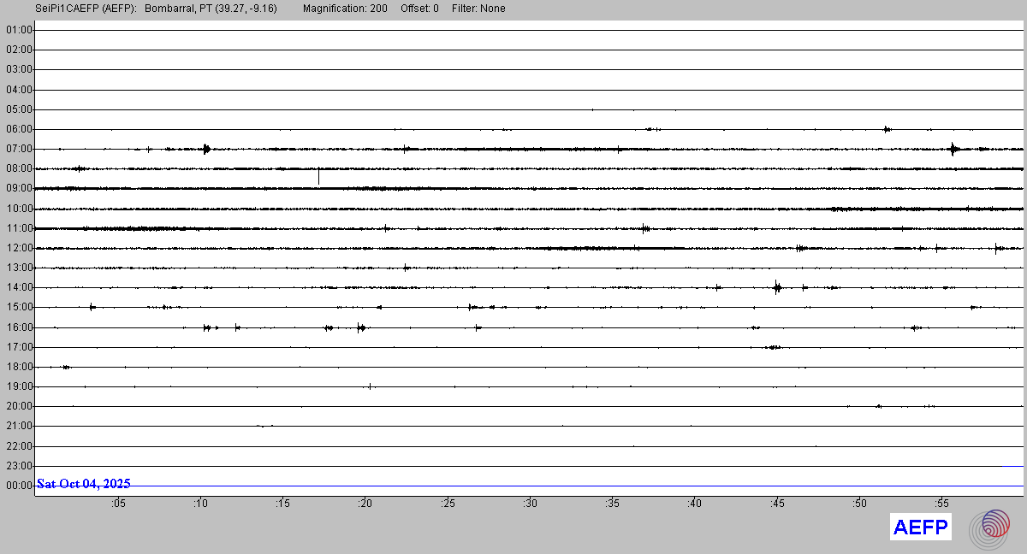
Task: Click the 07:00 hour label
Action: 19,149
